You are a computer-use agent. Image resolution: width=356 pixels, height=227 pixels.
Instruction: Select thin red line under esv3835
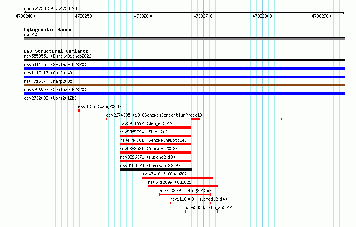(x=212, y=110)
